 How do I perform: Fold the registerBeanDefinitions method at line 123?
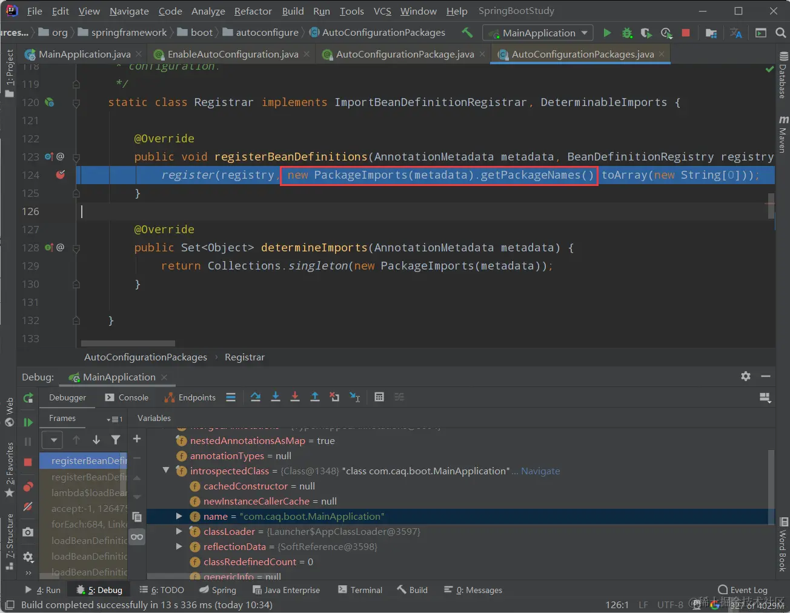pos(76,157)
